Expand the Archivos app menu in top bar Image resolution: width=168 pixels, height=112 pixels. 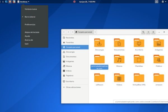[x=24, y=2]
